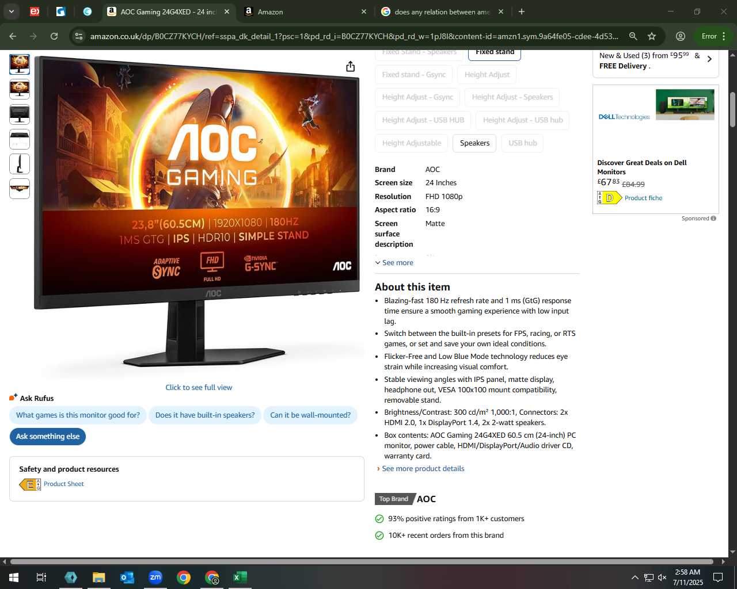Open Outlook from the taskbar
This screenshot has width=737, height=589.
tap(127, 577)
